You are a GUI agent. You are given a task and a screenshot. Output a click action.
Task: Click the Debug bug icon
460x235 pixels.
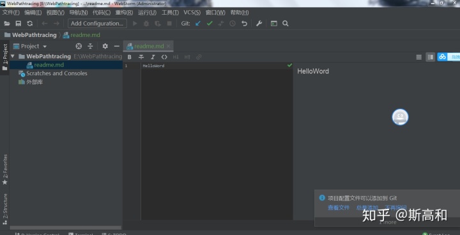[146, 24]
